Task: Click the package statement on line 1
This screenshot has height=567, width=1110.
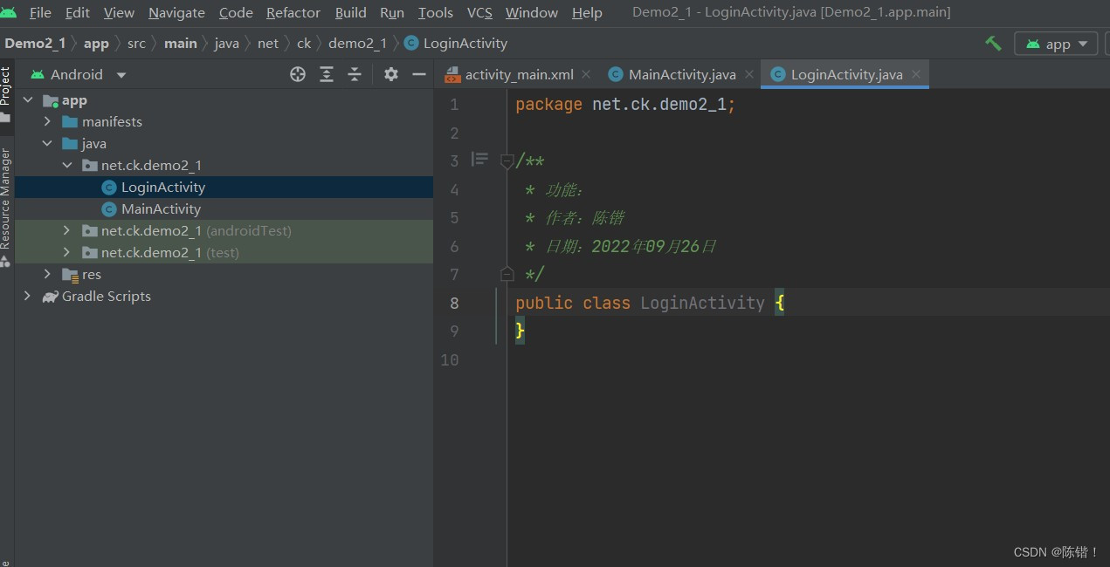Action: (x=625, y=105)
